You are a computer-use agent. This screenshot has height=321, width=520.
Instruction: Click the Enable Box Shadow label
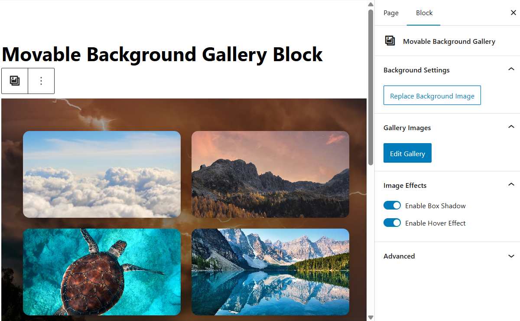[435, 206]
